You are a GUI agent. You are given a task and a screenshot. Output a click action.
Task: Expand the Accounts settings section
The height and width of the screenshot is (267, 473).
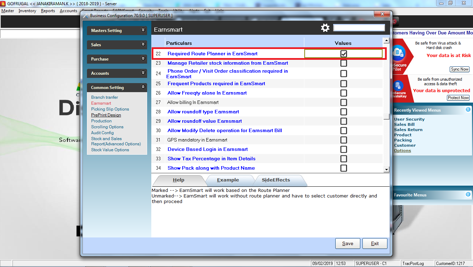click(x=117, y=73)
